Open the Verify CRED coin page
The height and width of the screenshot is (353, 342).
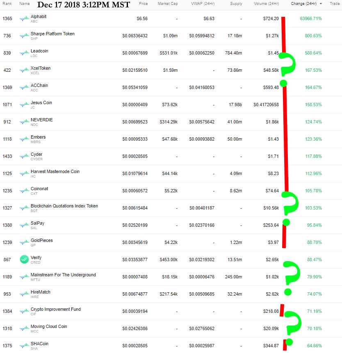coord(36,258)
